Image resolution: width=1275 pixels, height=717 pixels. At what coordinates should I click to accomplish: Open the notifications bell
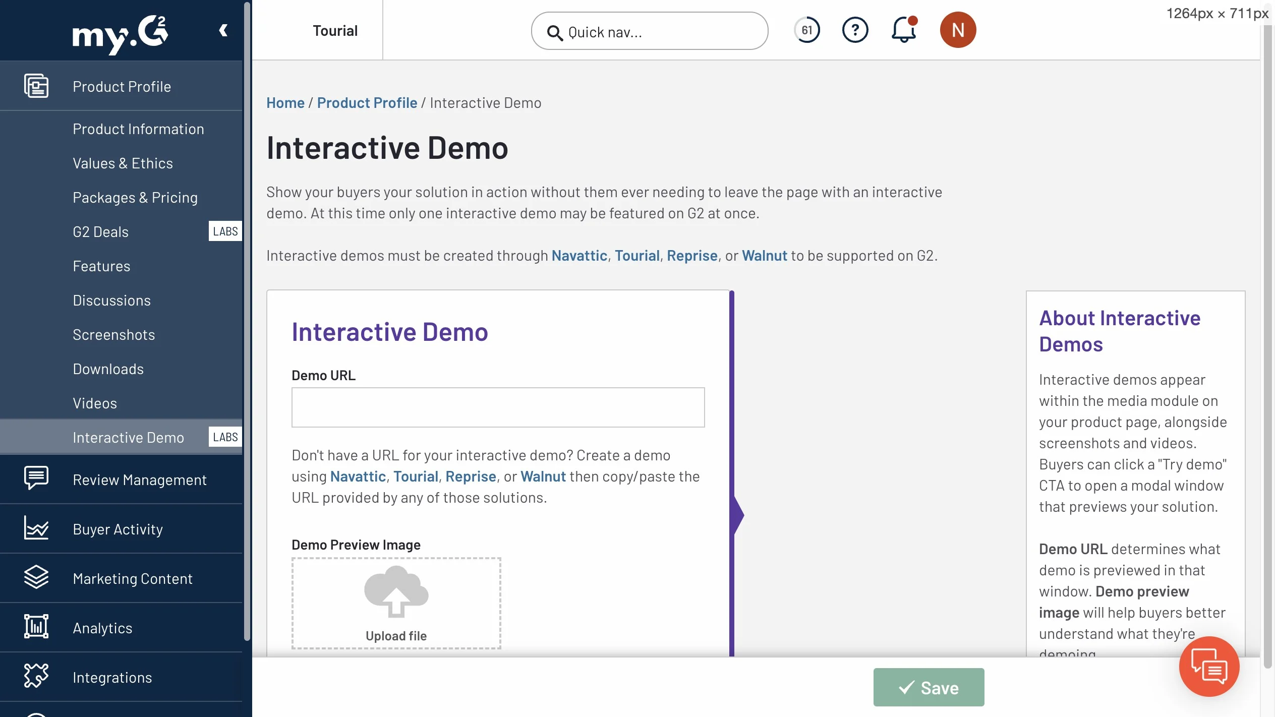click(904, 30)
